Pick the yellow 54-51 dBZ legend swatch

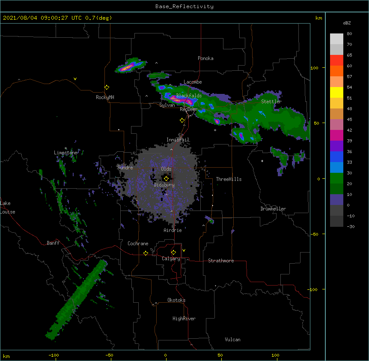[336, 93]
